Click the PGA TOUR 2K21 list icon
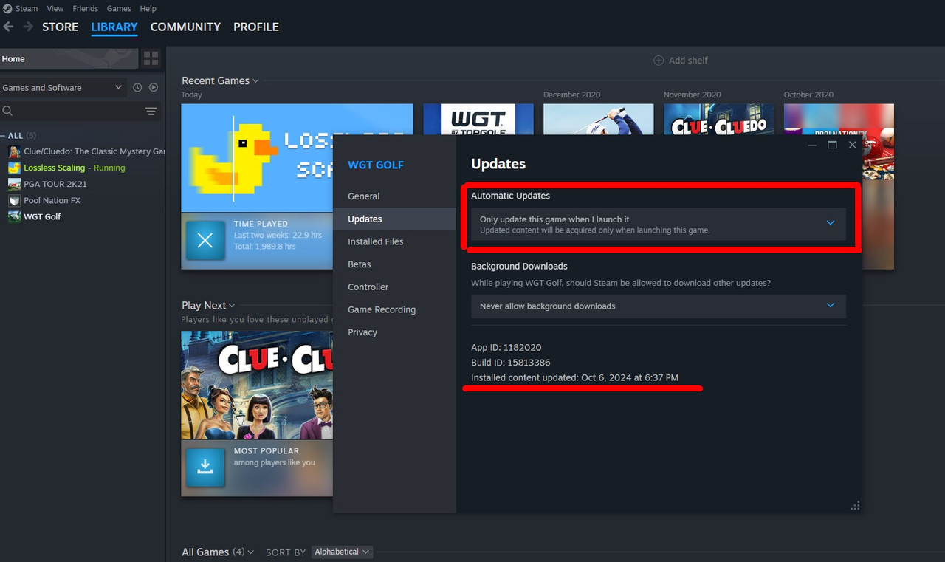945x562 pixels. (14, 184)
